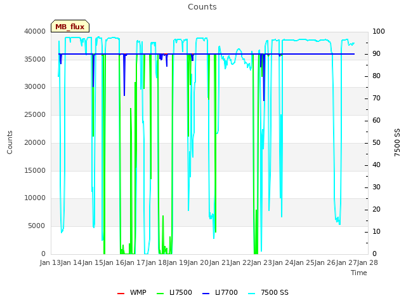Click the 100 tick on right axis
Screen dimensions: 406x305
click(379, 31)
